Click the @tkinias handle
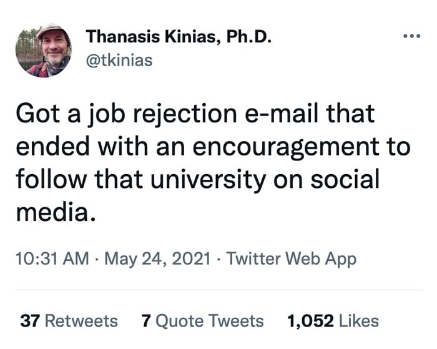The image size is (437, 349). [x=119, y=61]
